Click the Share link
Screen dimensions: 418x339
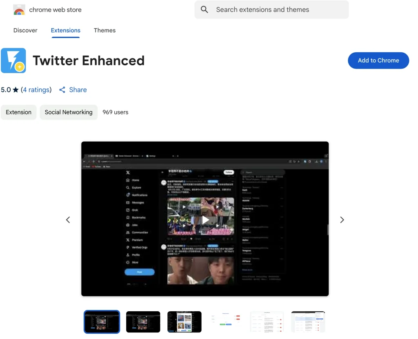pyautogui.click(x=78, y=90)
